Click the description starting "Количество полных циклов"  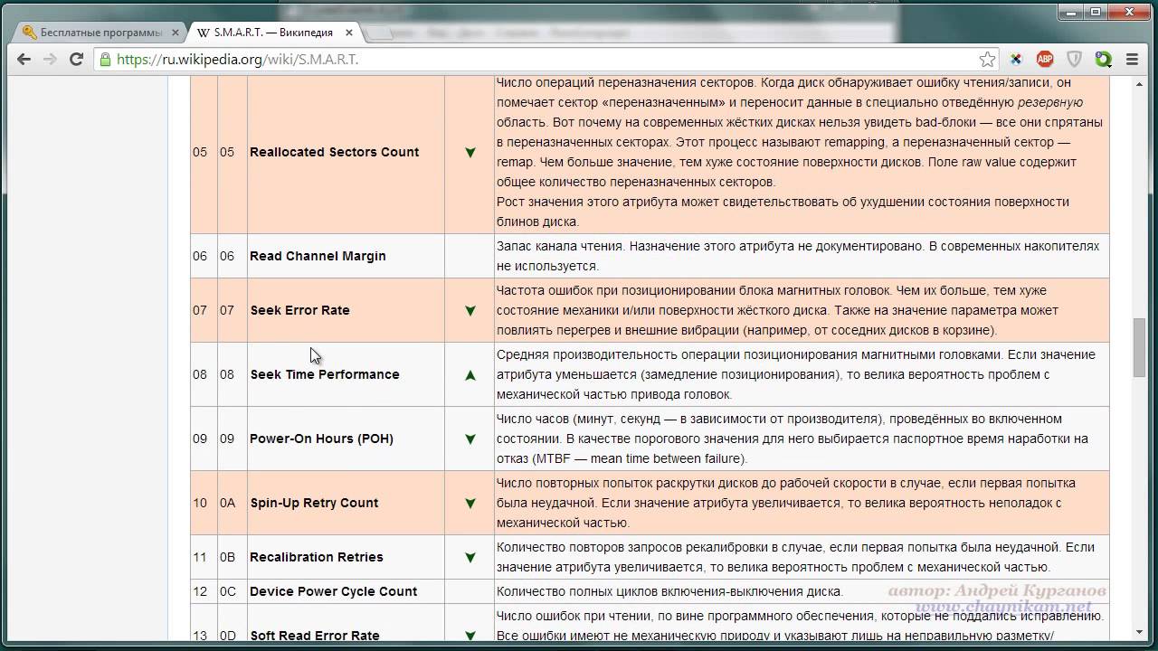[x=669, y=591]
